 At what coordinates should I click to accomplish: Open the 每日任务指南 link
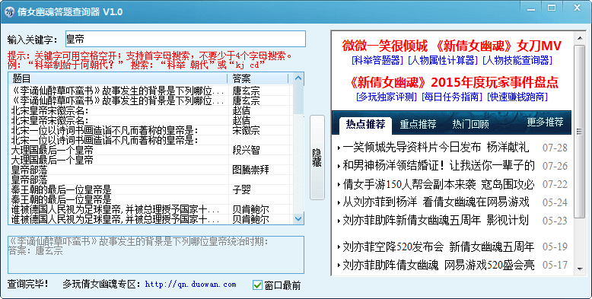click(x=452, y=97)
